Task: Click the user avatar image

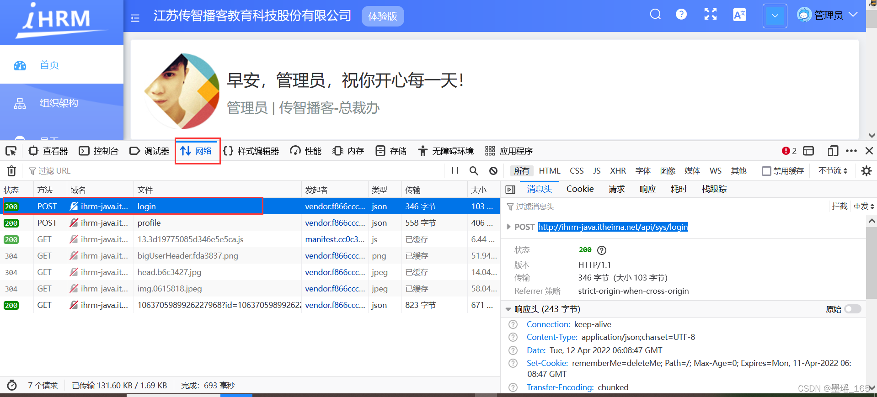Action: tap(182, 91)
